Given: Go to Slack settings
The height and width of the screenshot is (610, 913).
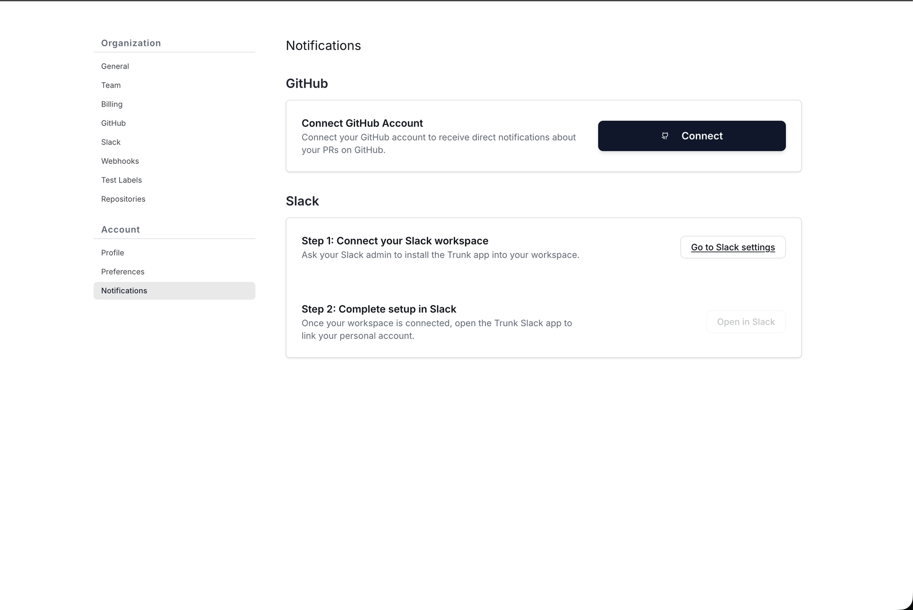Looking at the screenshot, I should tap(733, 247).
